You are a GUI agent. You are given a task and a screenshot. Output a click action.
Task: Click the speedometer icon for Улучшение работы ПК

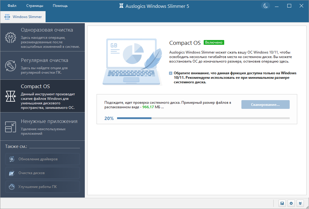(12, 187)
